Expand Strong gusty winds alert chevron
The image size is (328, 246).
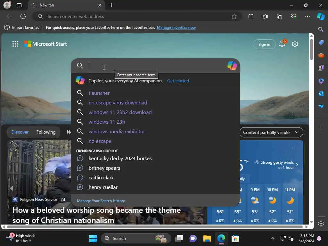coord(297,165)
